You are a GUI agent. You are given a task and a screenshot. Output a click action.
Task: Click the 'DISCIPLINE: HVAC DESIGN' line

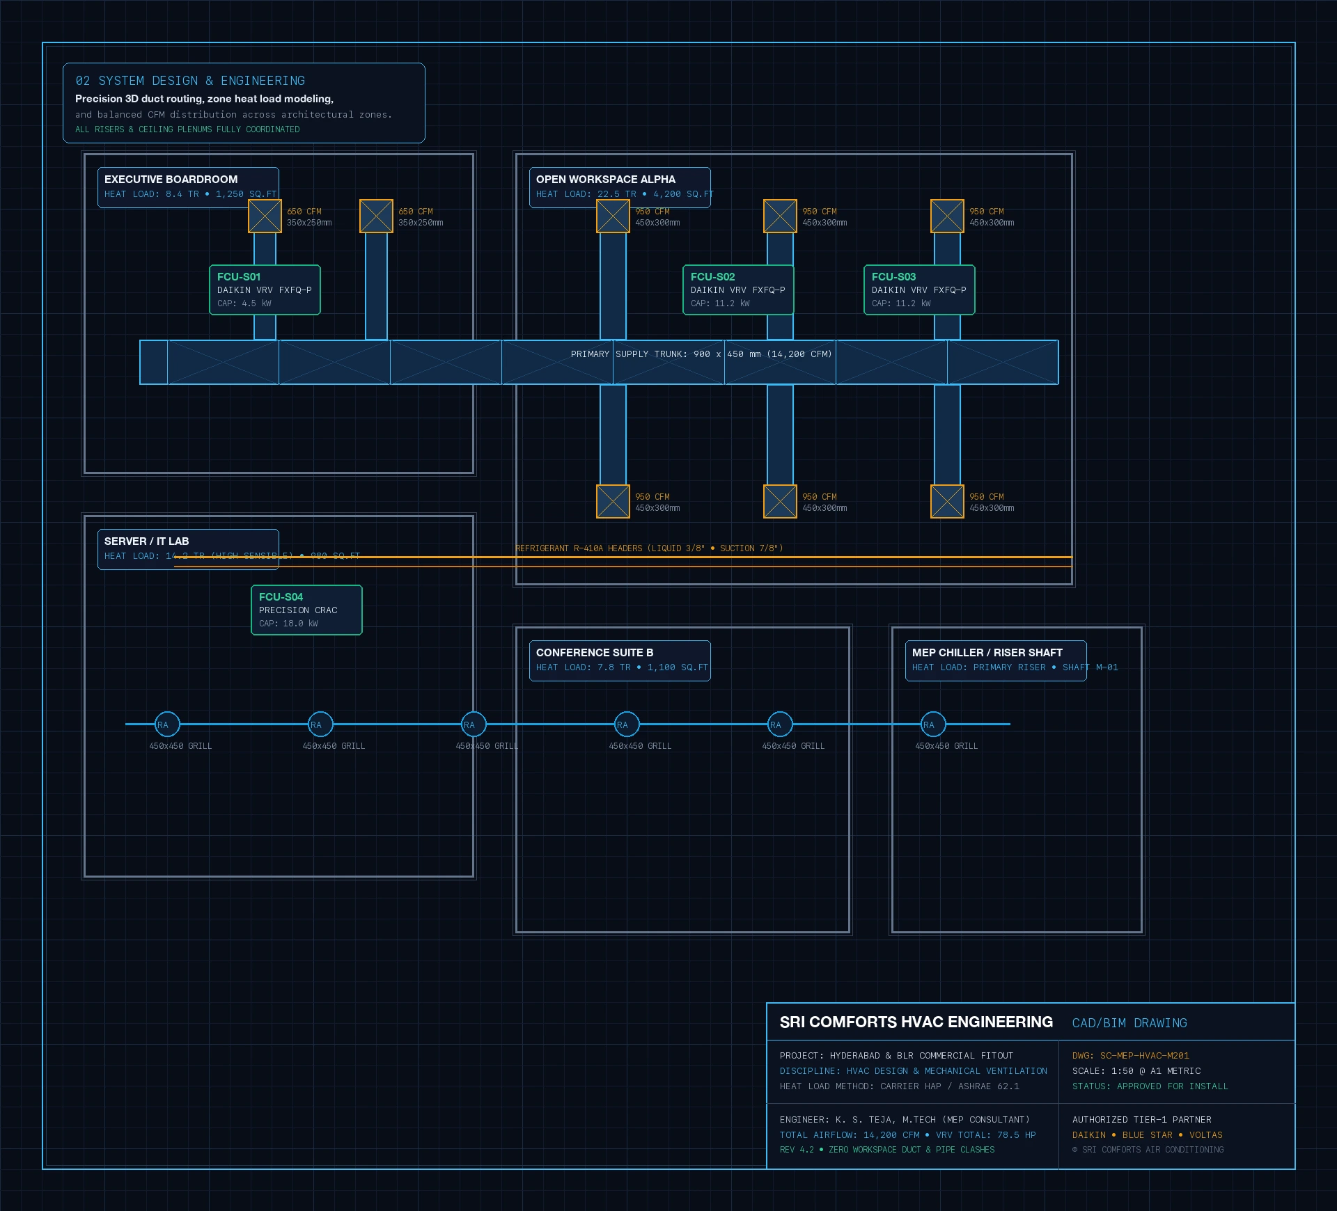coord(914,1071)
